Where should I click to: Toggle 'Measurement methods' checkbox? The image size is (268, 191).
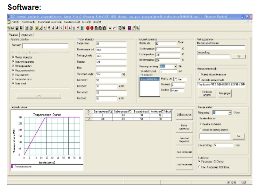coord(13,70)
